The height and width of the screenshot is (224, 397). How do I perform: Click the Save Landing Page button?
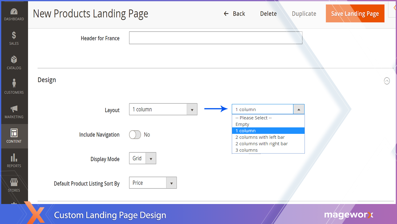[x=355, y=14]
